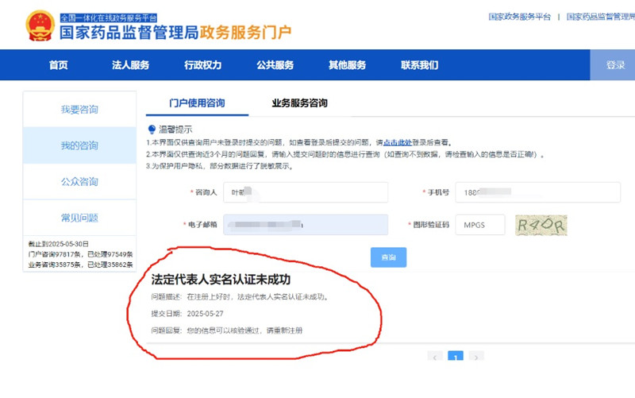
Task: Open the 首页 nav item
Action: click(58, 65)
